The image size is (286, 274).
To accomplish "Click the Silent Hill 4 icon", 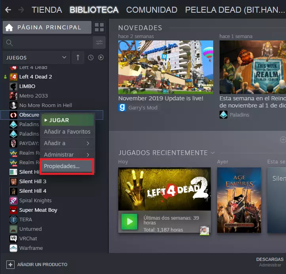I will (x=13, y=191).
